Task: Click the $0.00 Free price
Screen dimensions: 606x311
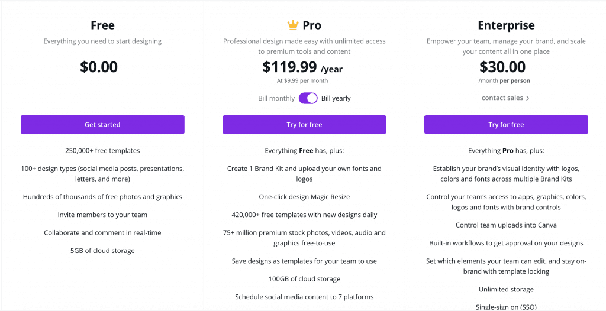Action: click(x=99, y=67)
